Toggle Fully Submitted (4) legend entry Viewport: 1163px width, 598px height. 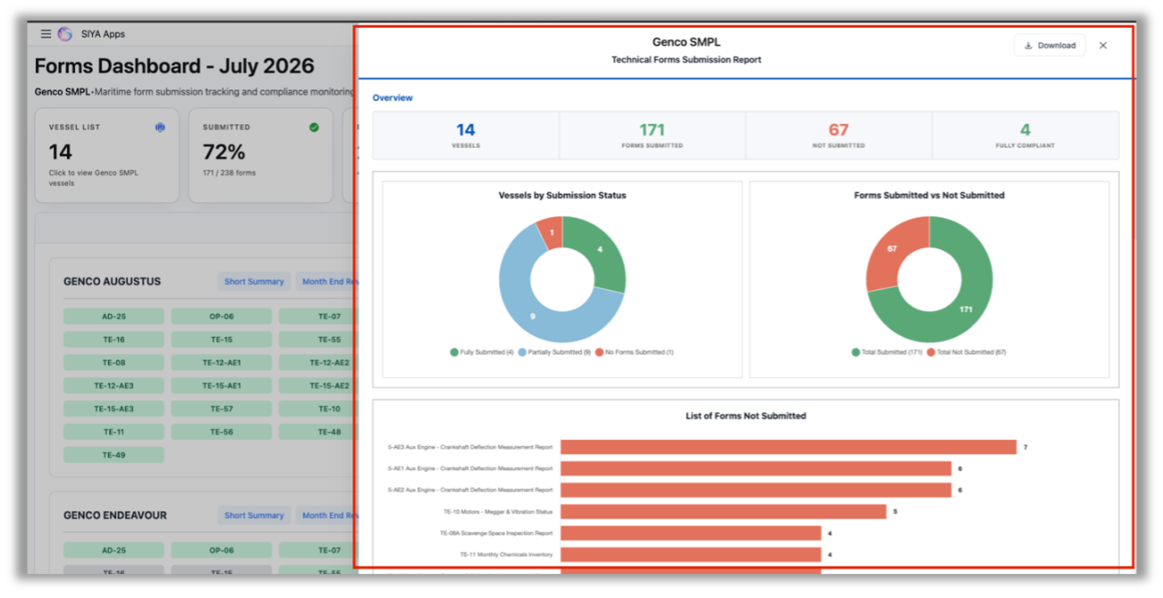click(x=482, y=352)
